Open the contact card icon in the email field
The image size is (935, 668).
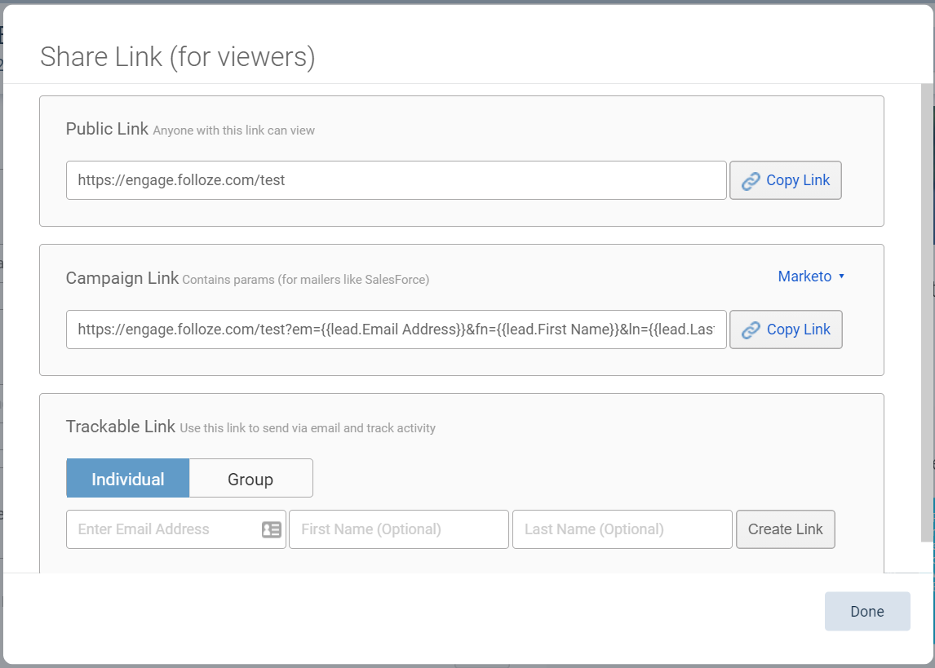271,529
